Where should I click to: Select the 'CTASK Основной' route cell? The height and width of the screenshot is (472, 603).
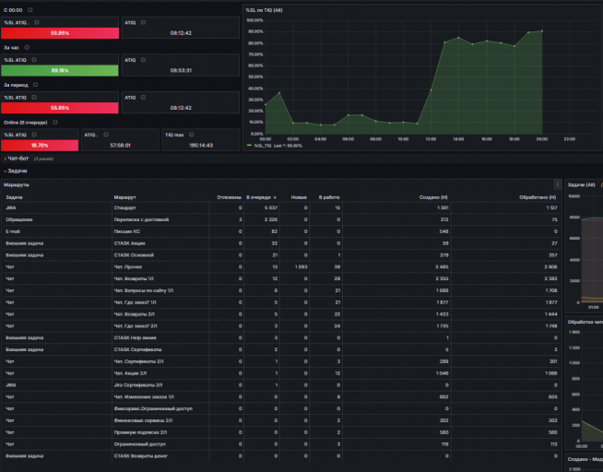160,254
